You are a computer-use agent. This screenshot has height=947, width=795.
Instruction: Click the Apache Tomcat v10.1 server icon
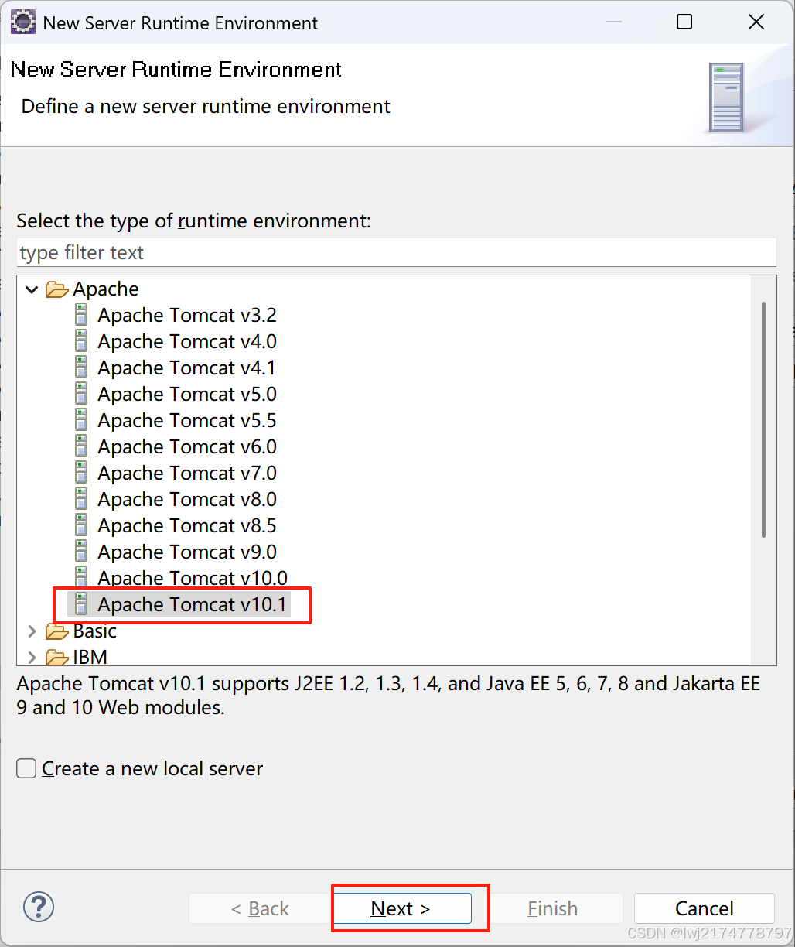[x=81, y=604]
